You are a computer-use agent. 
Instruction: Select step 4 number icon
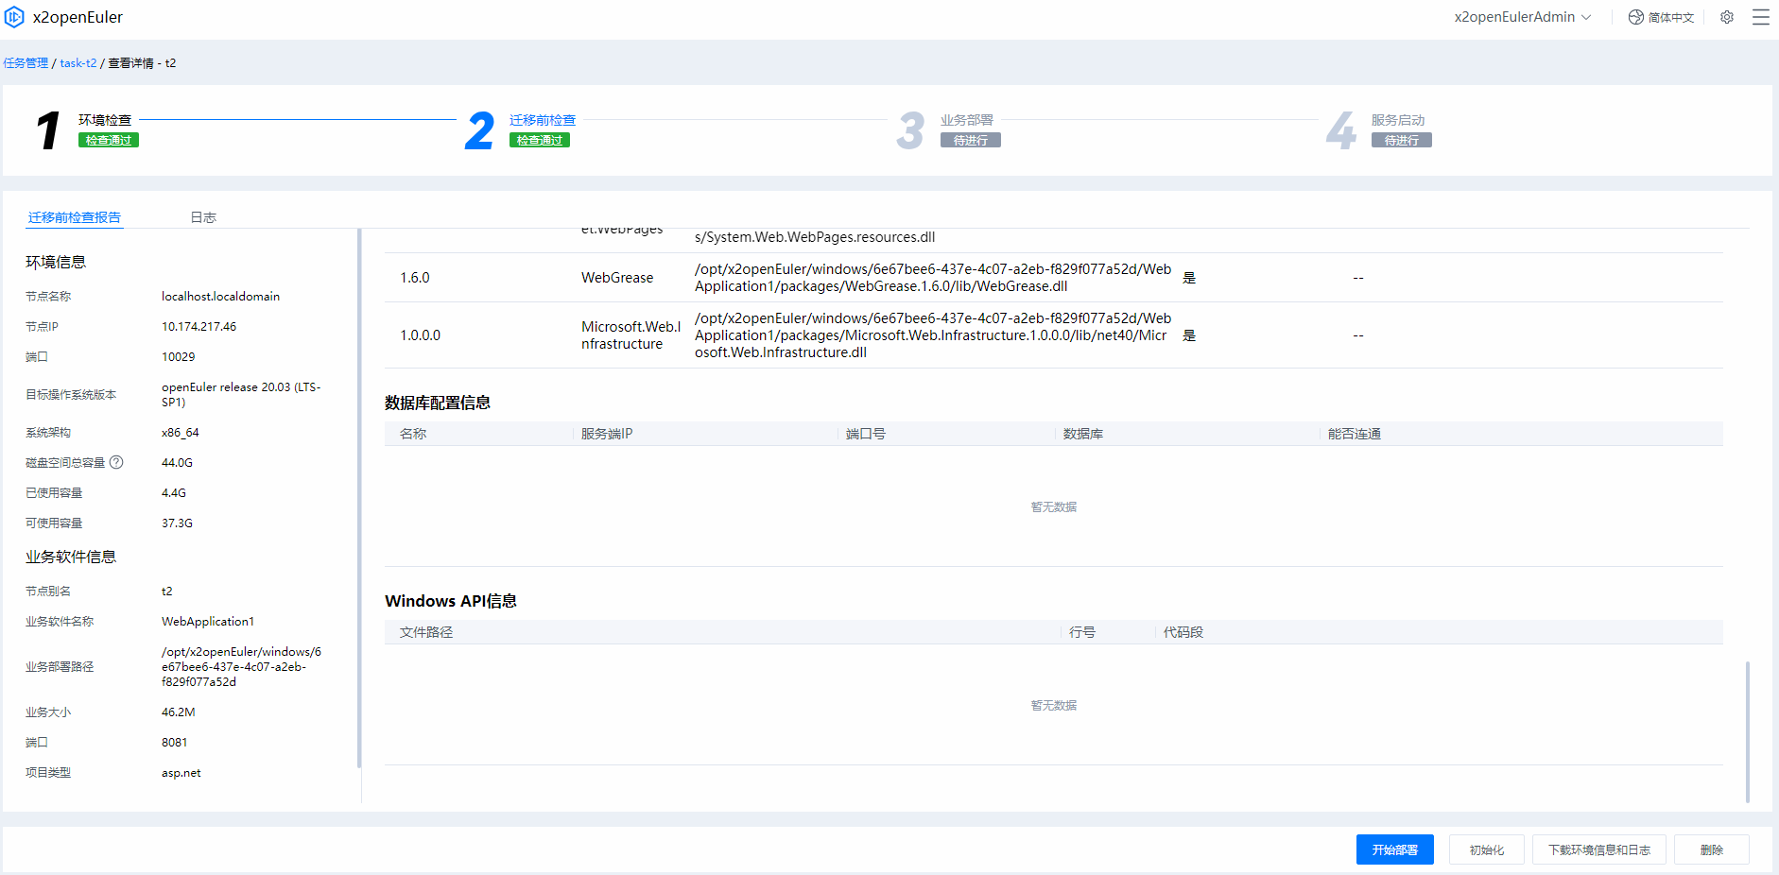click(1341, 130)
